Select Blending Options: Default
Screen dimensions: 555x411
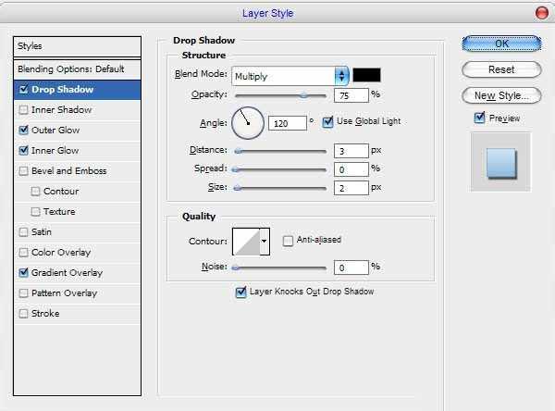[x=77, y=69]
